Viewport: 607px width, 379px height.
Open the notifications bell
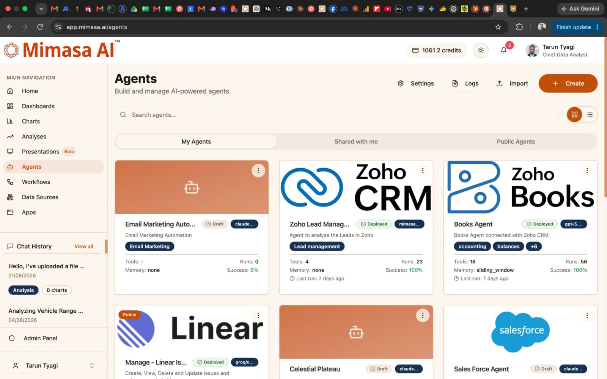click(504, 50)
